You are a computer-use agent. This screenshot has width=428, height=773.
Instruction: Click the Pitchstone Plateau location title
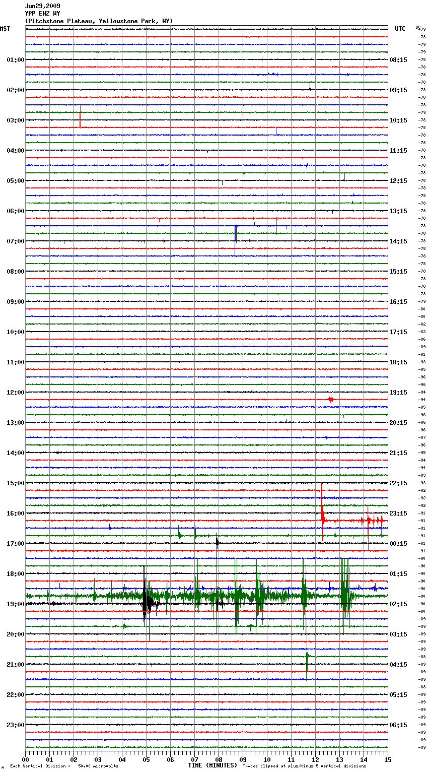99,21
